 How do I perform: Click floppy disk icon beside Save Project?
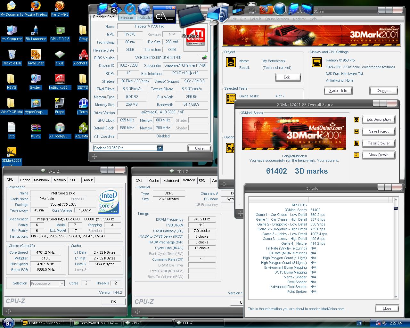[357, 131]
